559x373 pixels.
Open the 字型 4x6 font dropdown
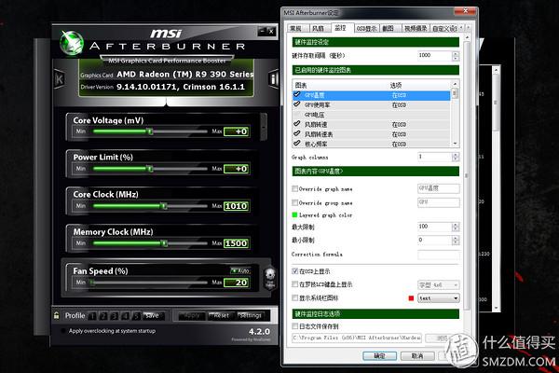[x=439, y=284]
